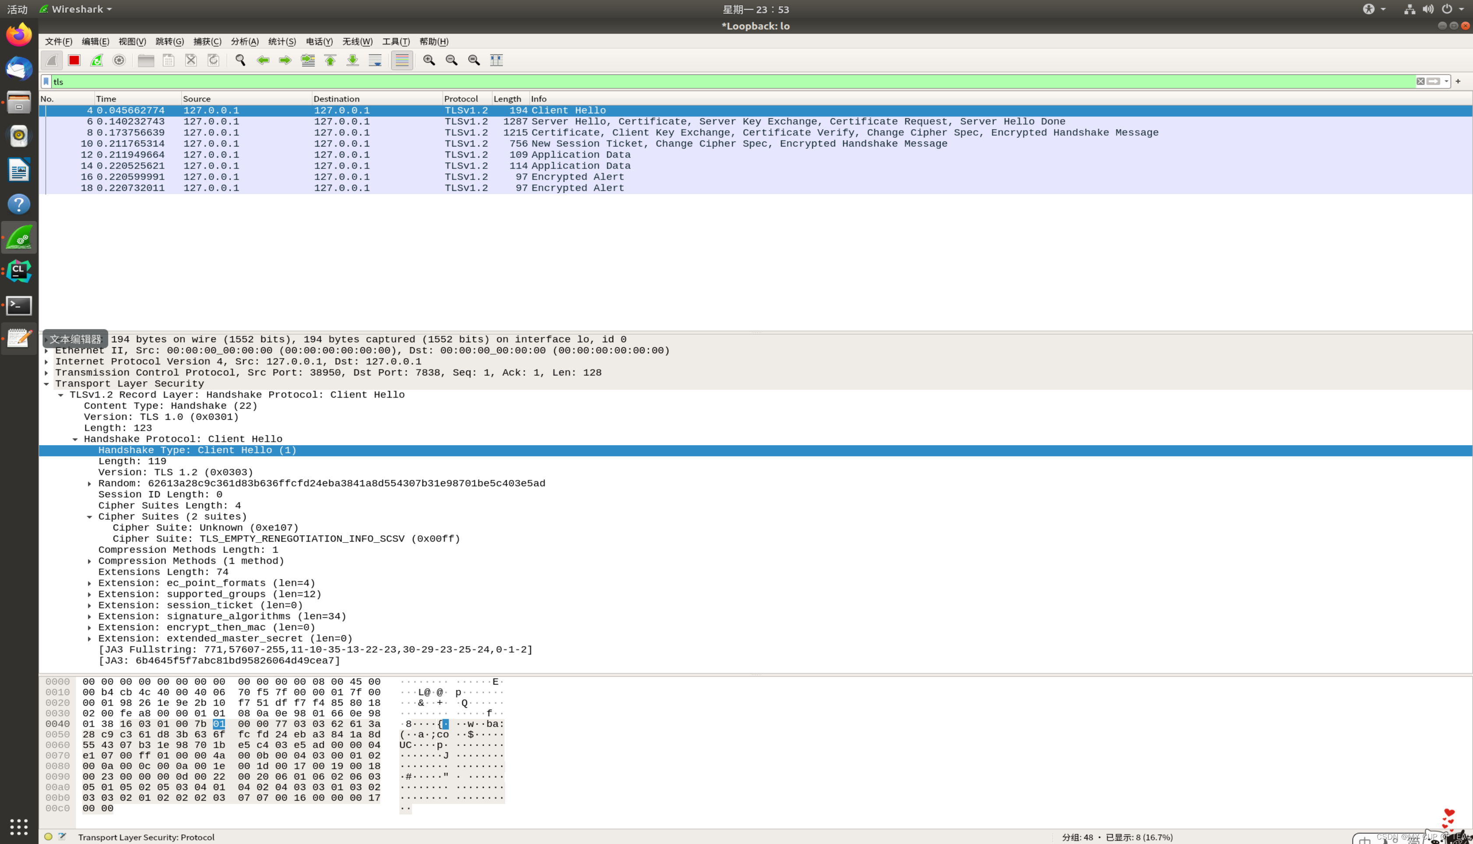
Task: Apply display filter arrow button
Action: pyautogui.click(x=1434, y=82)
